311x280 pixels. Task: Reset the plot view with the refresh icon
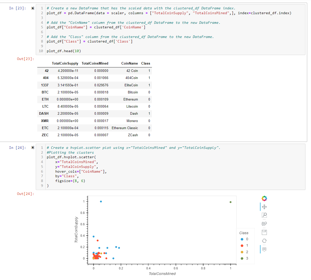pos(264,241)
